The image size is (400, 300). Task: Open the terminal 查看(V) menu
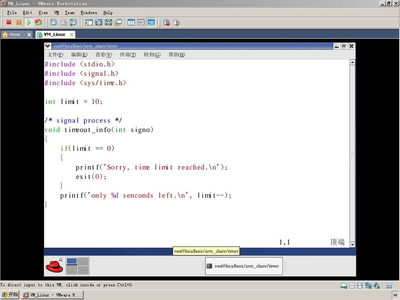(104, 54)
